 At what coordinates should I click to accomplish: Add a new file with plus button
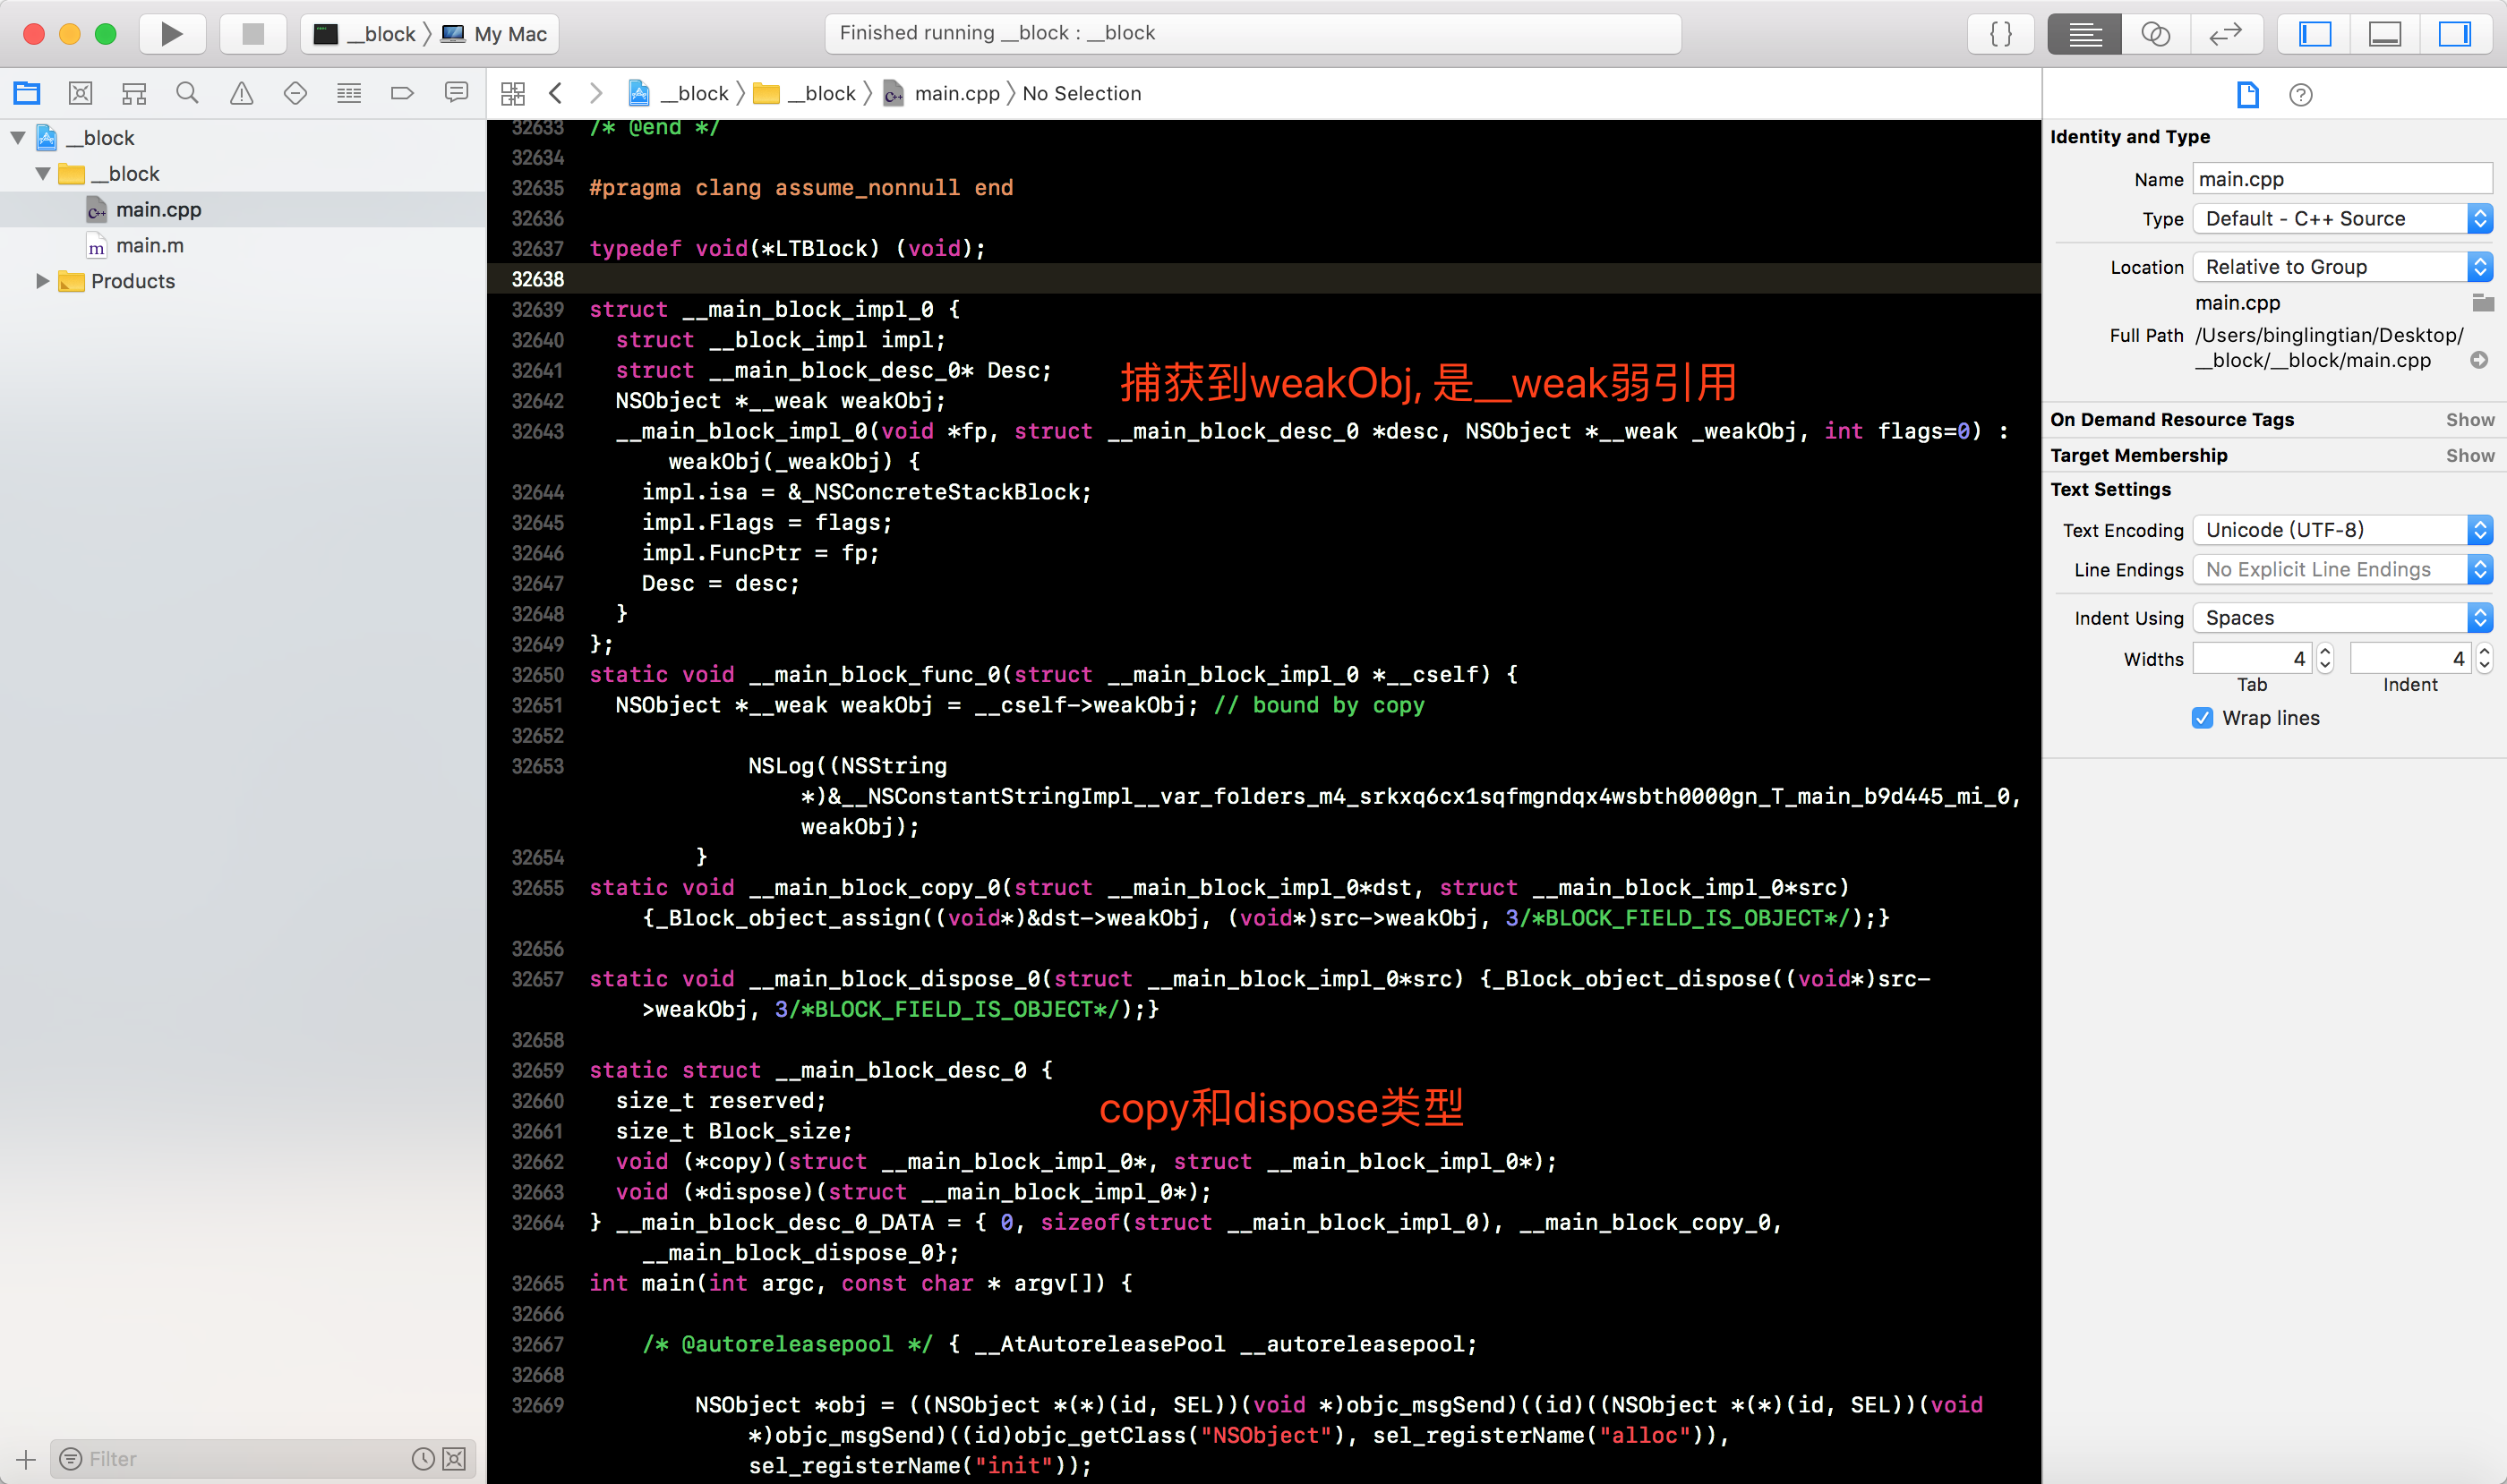pos(26,1459)
